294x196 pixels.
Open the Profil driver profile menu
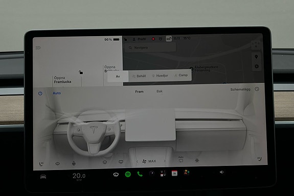[139, 39]
